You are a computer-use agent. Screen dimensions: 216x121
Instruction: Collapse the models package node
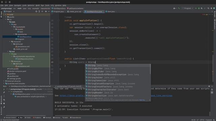tap(14, 29)
